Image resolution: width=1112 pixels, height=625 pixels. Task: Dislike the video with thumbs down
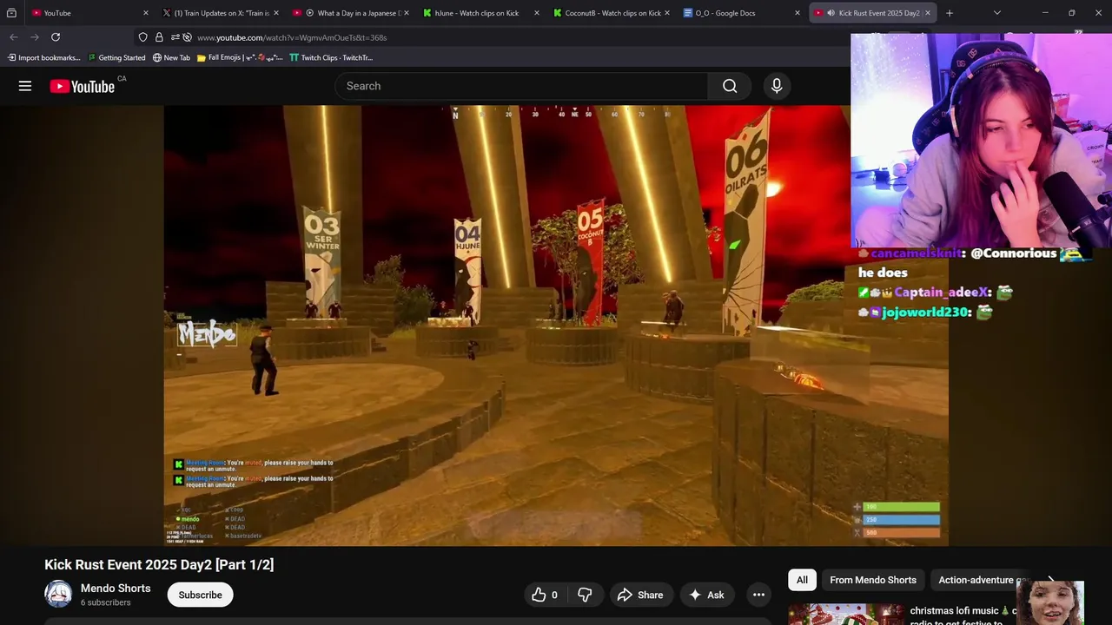point(585,595)
